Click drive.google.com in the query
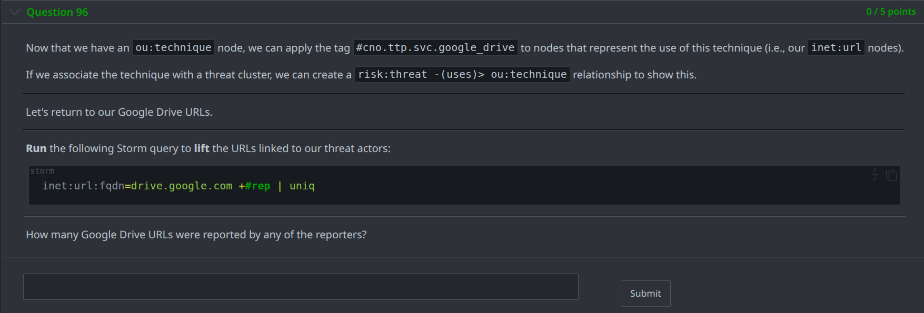 pos(182,186)
